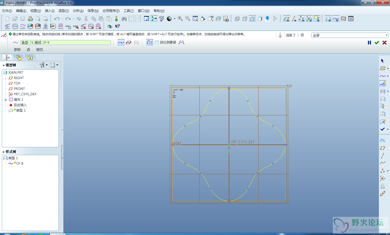This screenshot has height=235, width=390.
Task: Open the 分析(A) menu
Action: coord(78,11)
